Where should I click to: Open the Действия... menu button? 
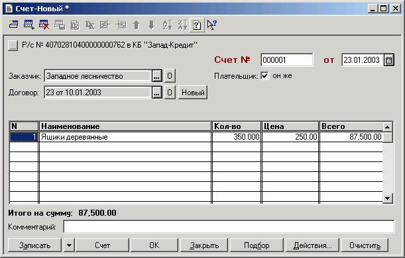(312, 245)
